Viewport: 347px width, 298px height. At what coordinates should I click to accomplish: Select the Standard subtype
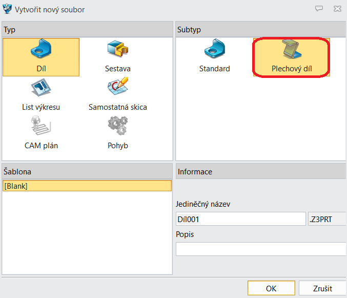pyautogui.click(x=214, y=57)
